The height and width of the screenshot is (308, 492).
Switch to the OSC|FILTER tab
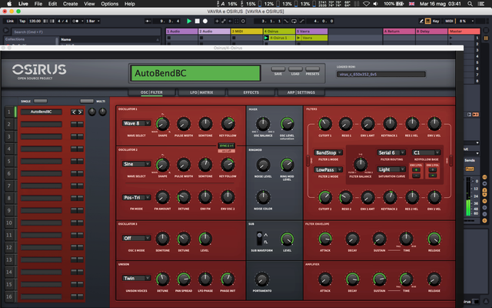click(x=151, y=92)
